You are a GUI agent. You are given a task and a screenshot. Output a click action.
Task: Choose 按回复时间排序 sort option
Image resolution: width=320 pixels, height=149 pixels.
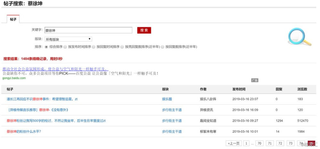pos(93,47)
